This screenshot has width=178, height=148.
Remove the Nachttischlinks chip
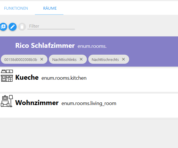click(81, 59)
